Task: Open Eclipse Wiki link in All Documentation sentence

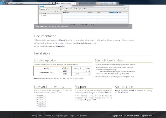Action: click(63, 40)
